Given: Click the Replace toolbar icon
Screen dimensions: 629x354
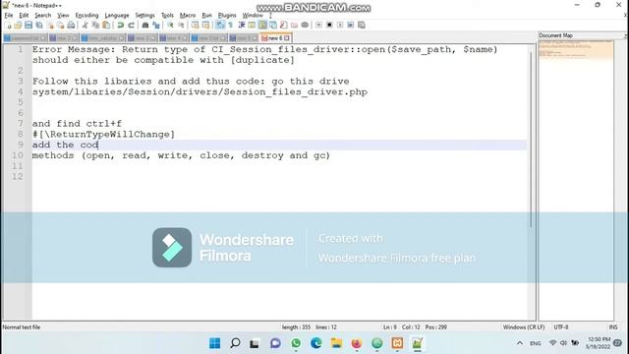Looking at the screenshot, I should pyautogui.click(x=156, y=26).
